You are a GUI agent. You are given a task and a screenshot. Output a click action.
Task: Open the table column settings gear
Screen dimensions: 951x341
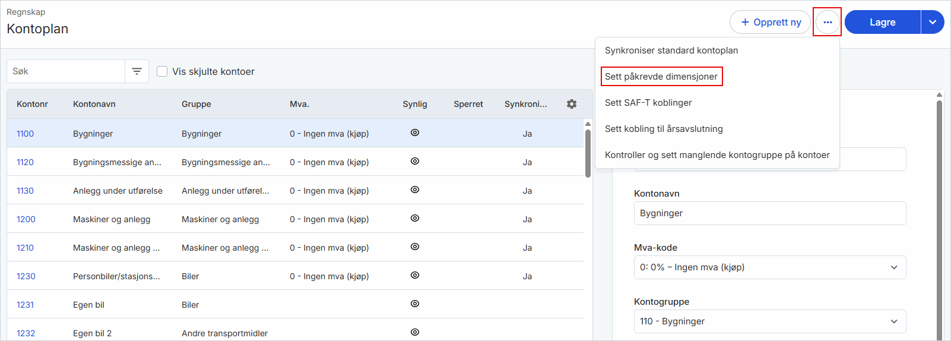pyautogui.click(x=572, y=104)
